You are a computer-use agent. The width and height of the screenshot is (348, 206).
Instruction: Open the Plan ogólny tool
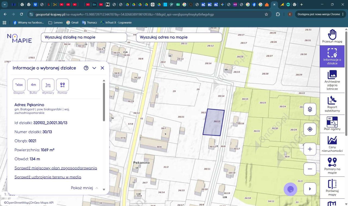tap(332, 123)
